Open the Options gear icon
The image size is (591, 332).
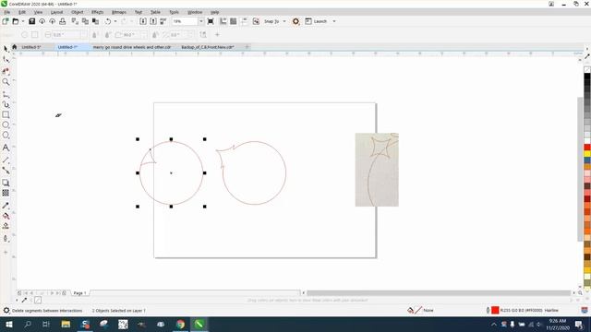click(x=295, y=21)
